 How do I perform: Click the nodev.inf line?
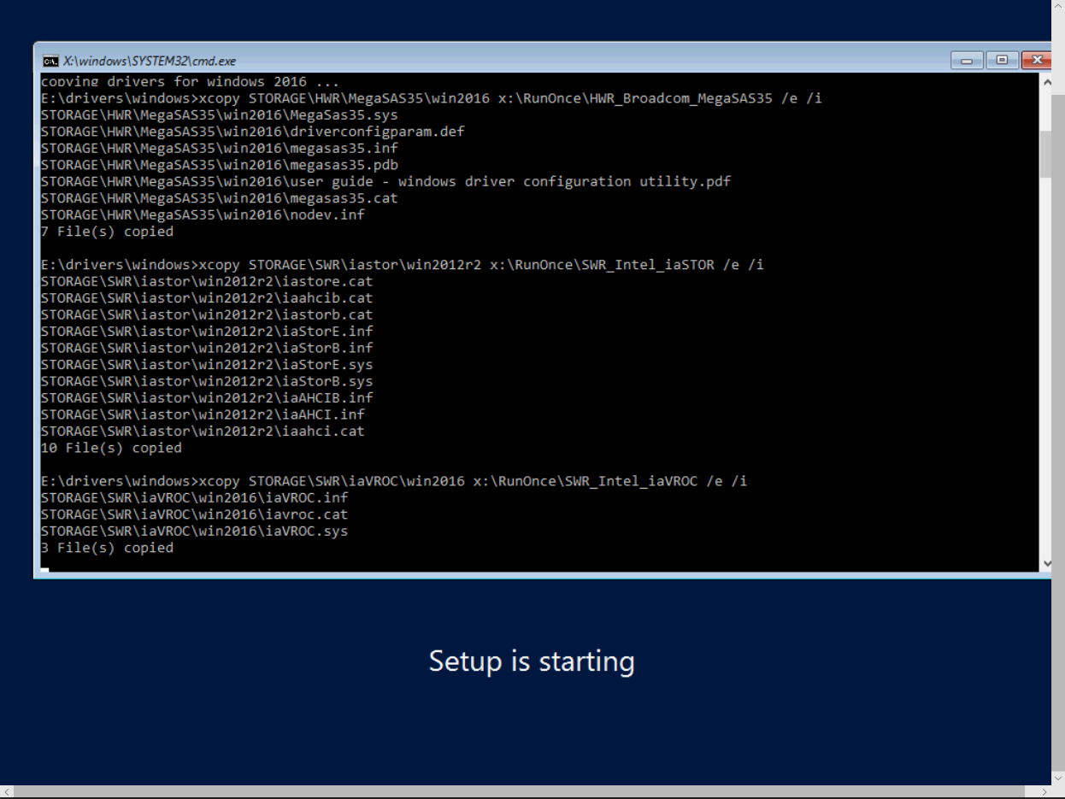point(203,214)
